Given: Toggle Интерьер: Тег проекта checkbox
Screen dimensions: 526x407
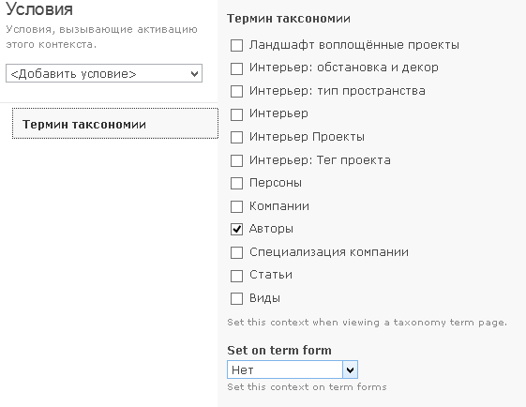Looking at the screenshot, I should pos(236,160).
